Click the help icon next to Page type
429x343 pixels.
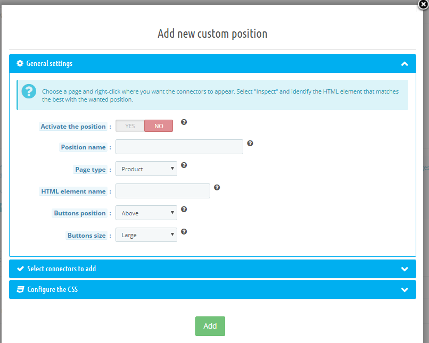coord(184,165)
